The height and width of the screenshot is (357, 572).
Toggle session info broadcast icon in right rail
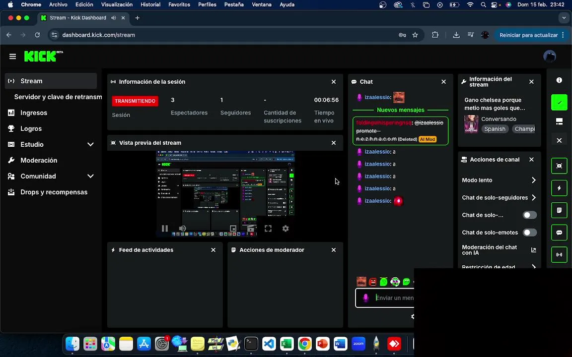(x=559, y=255)
